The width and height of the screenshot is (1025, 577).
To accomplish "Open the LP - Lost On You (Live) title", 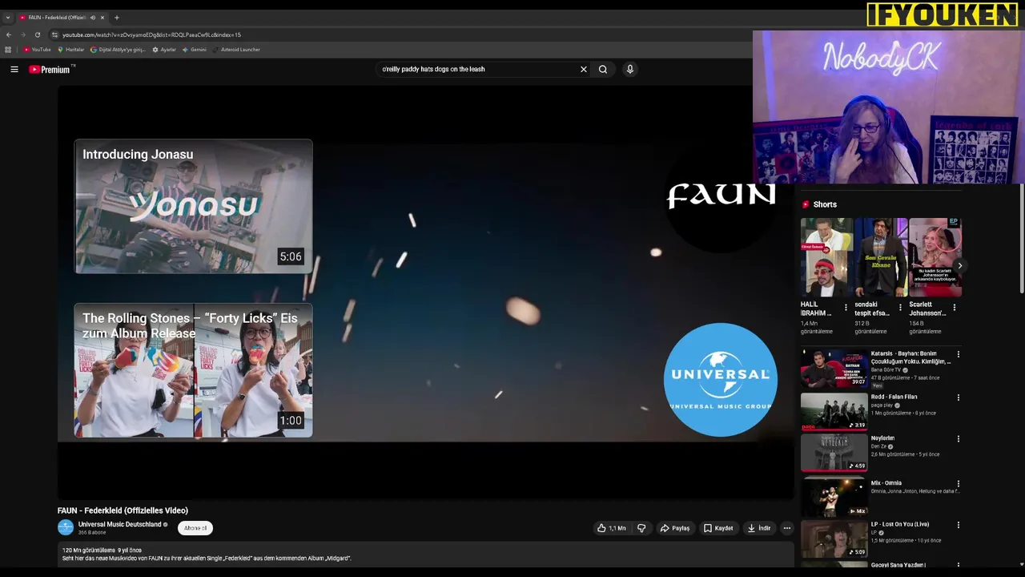I will tap(900, 524).
